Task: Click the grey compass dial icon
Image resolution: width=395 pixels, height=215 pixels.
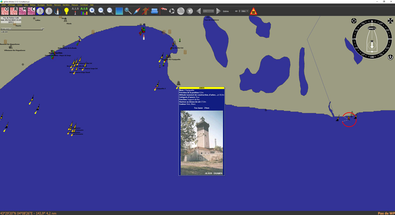Action: click(x=49, y=11)
